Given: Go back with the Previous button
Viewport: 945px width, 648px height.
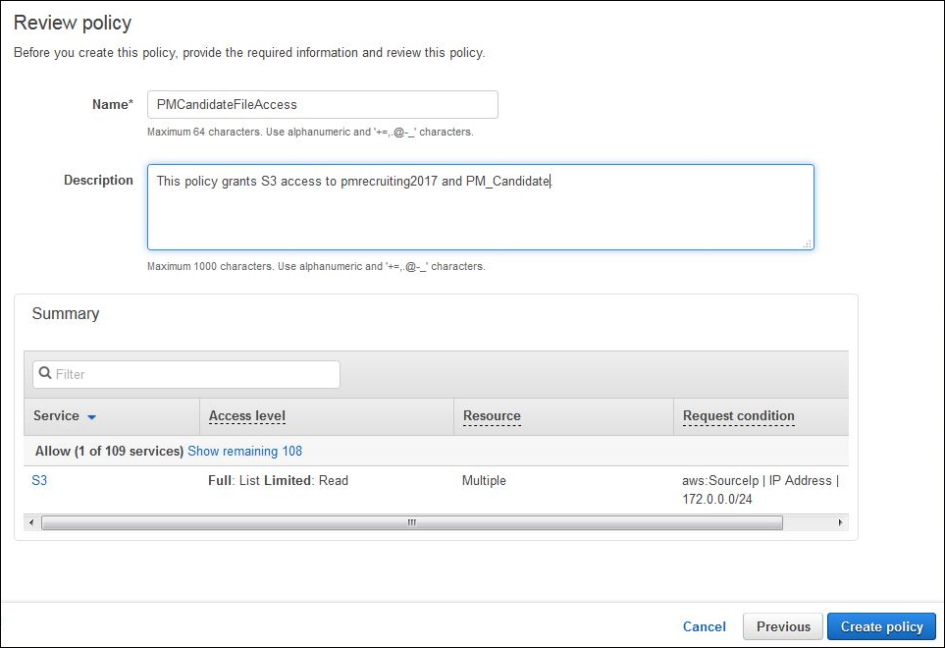Looking at the screenshot, I should 783,626.
